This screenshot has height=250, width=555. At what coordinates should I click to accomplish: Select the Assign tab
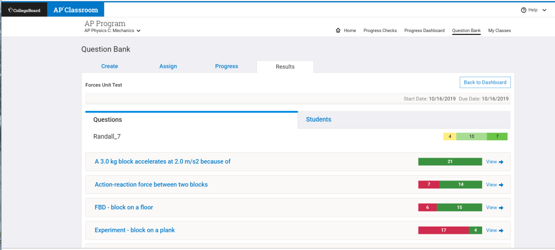click(x=168, y=66)
